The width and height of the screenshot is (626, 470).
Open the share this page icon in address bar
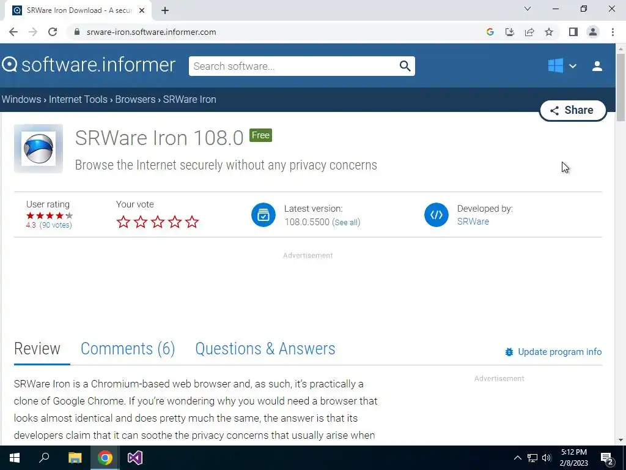click(529, 32)
